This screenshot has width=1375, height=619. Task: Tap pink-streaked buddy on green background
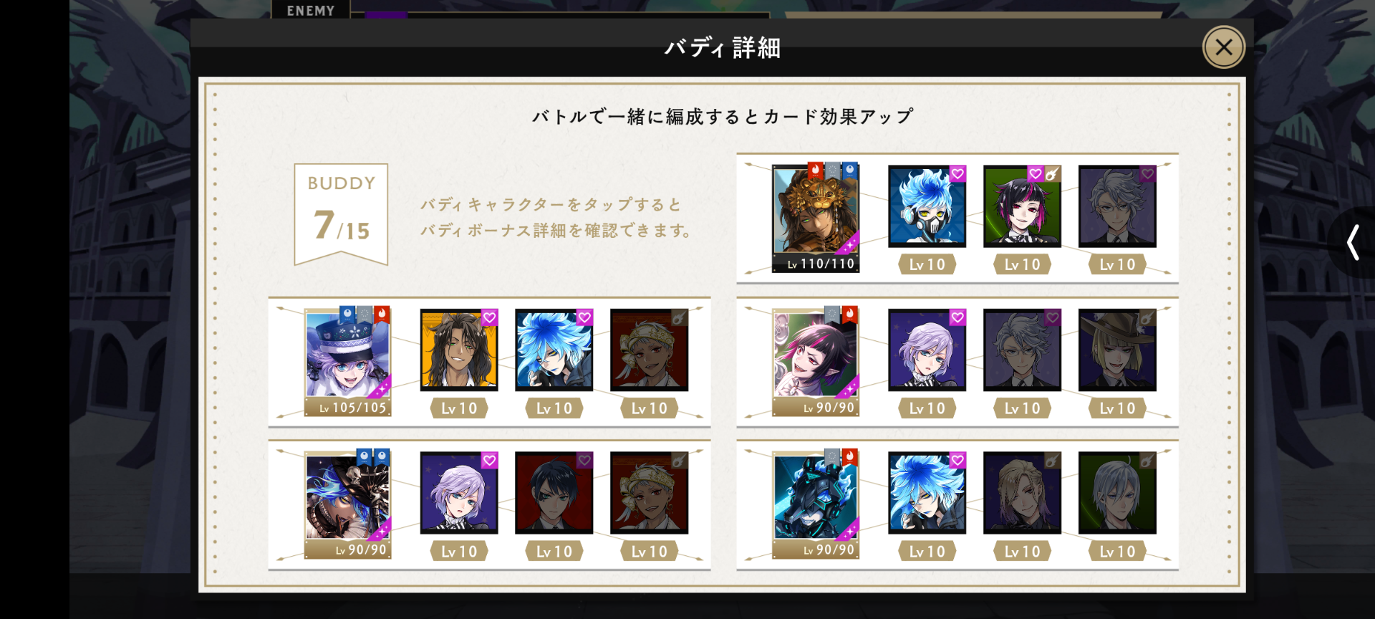[x=1022, y=206]
